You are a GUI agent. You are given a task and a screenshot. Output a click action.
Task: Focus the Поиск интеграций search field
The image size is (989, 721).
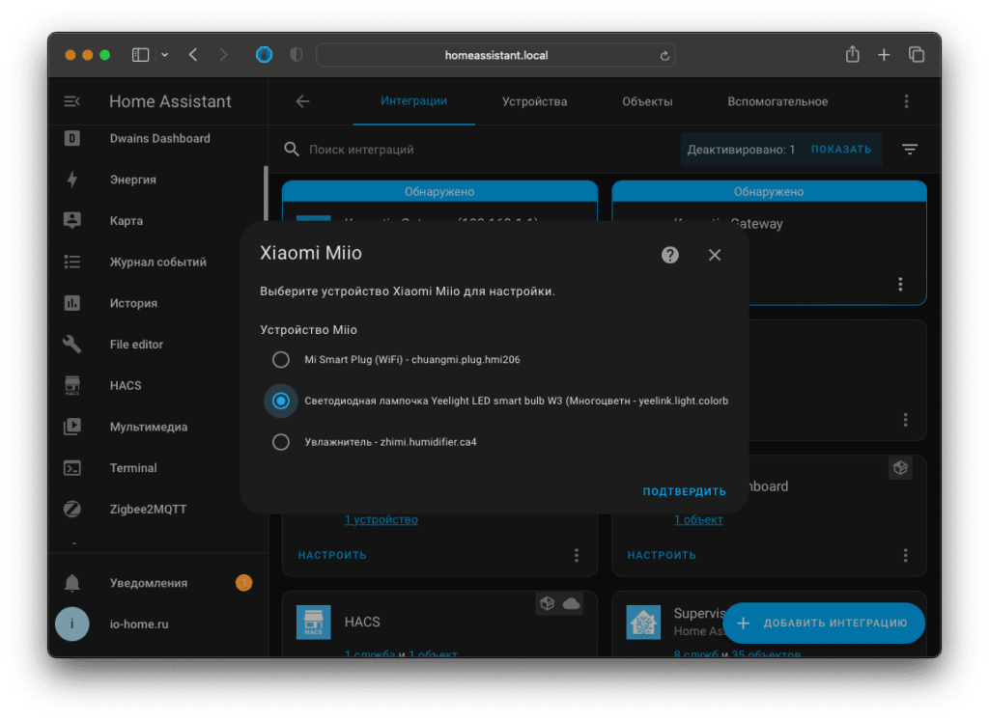click(x=479, y=150)
